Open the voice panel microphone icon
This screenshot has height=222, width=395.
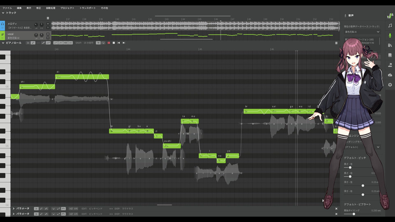click(390, 35)
